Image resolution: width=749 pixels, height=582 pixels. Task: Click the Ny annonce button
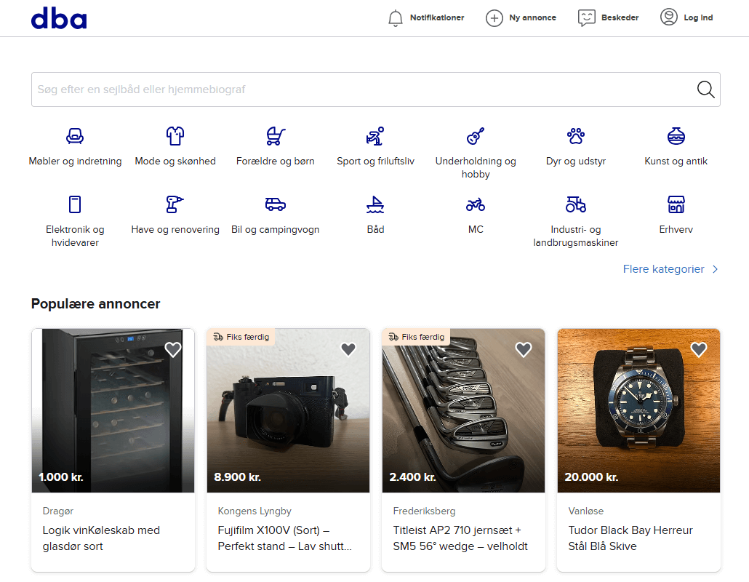[521, 17]
